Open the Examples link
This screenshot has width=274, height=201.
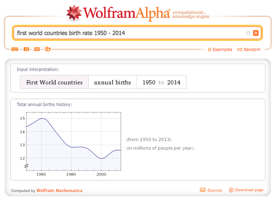click(x=220, y=50)
